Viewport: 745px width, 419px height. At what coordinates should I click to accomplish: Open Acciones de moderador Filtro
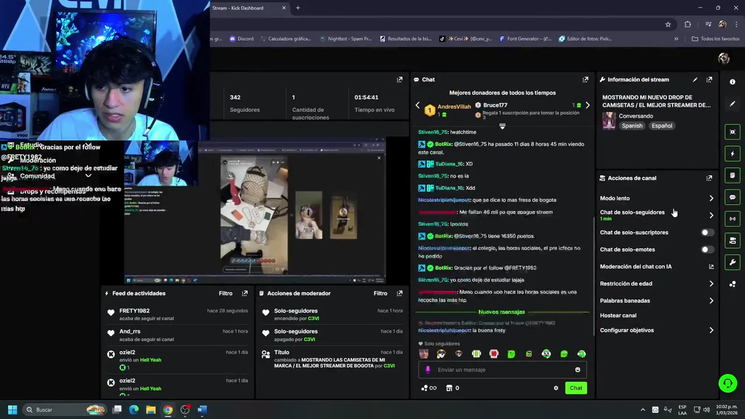point(381,293)
